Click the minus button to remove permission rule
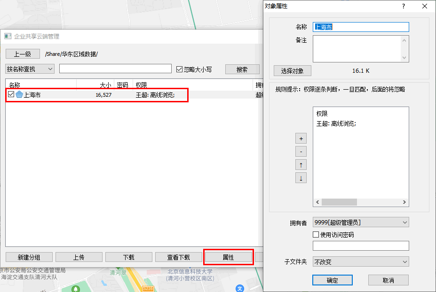Viewport: 436px width, 292px height. coord(301,152)
